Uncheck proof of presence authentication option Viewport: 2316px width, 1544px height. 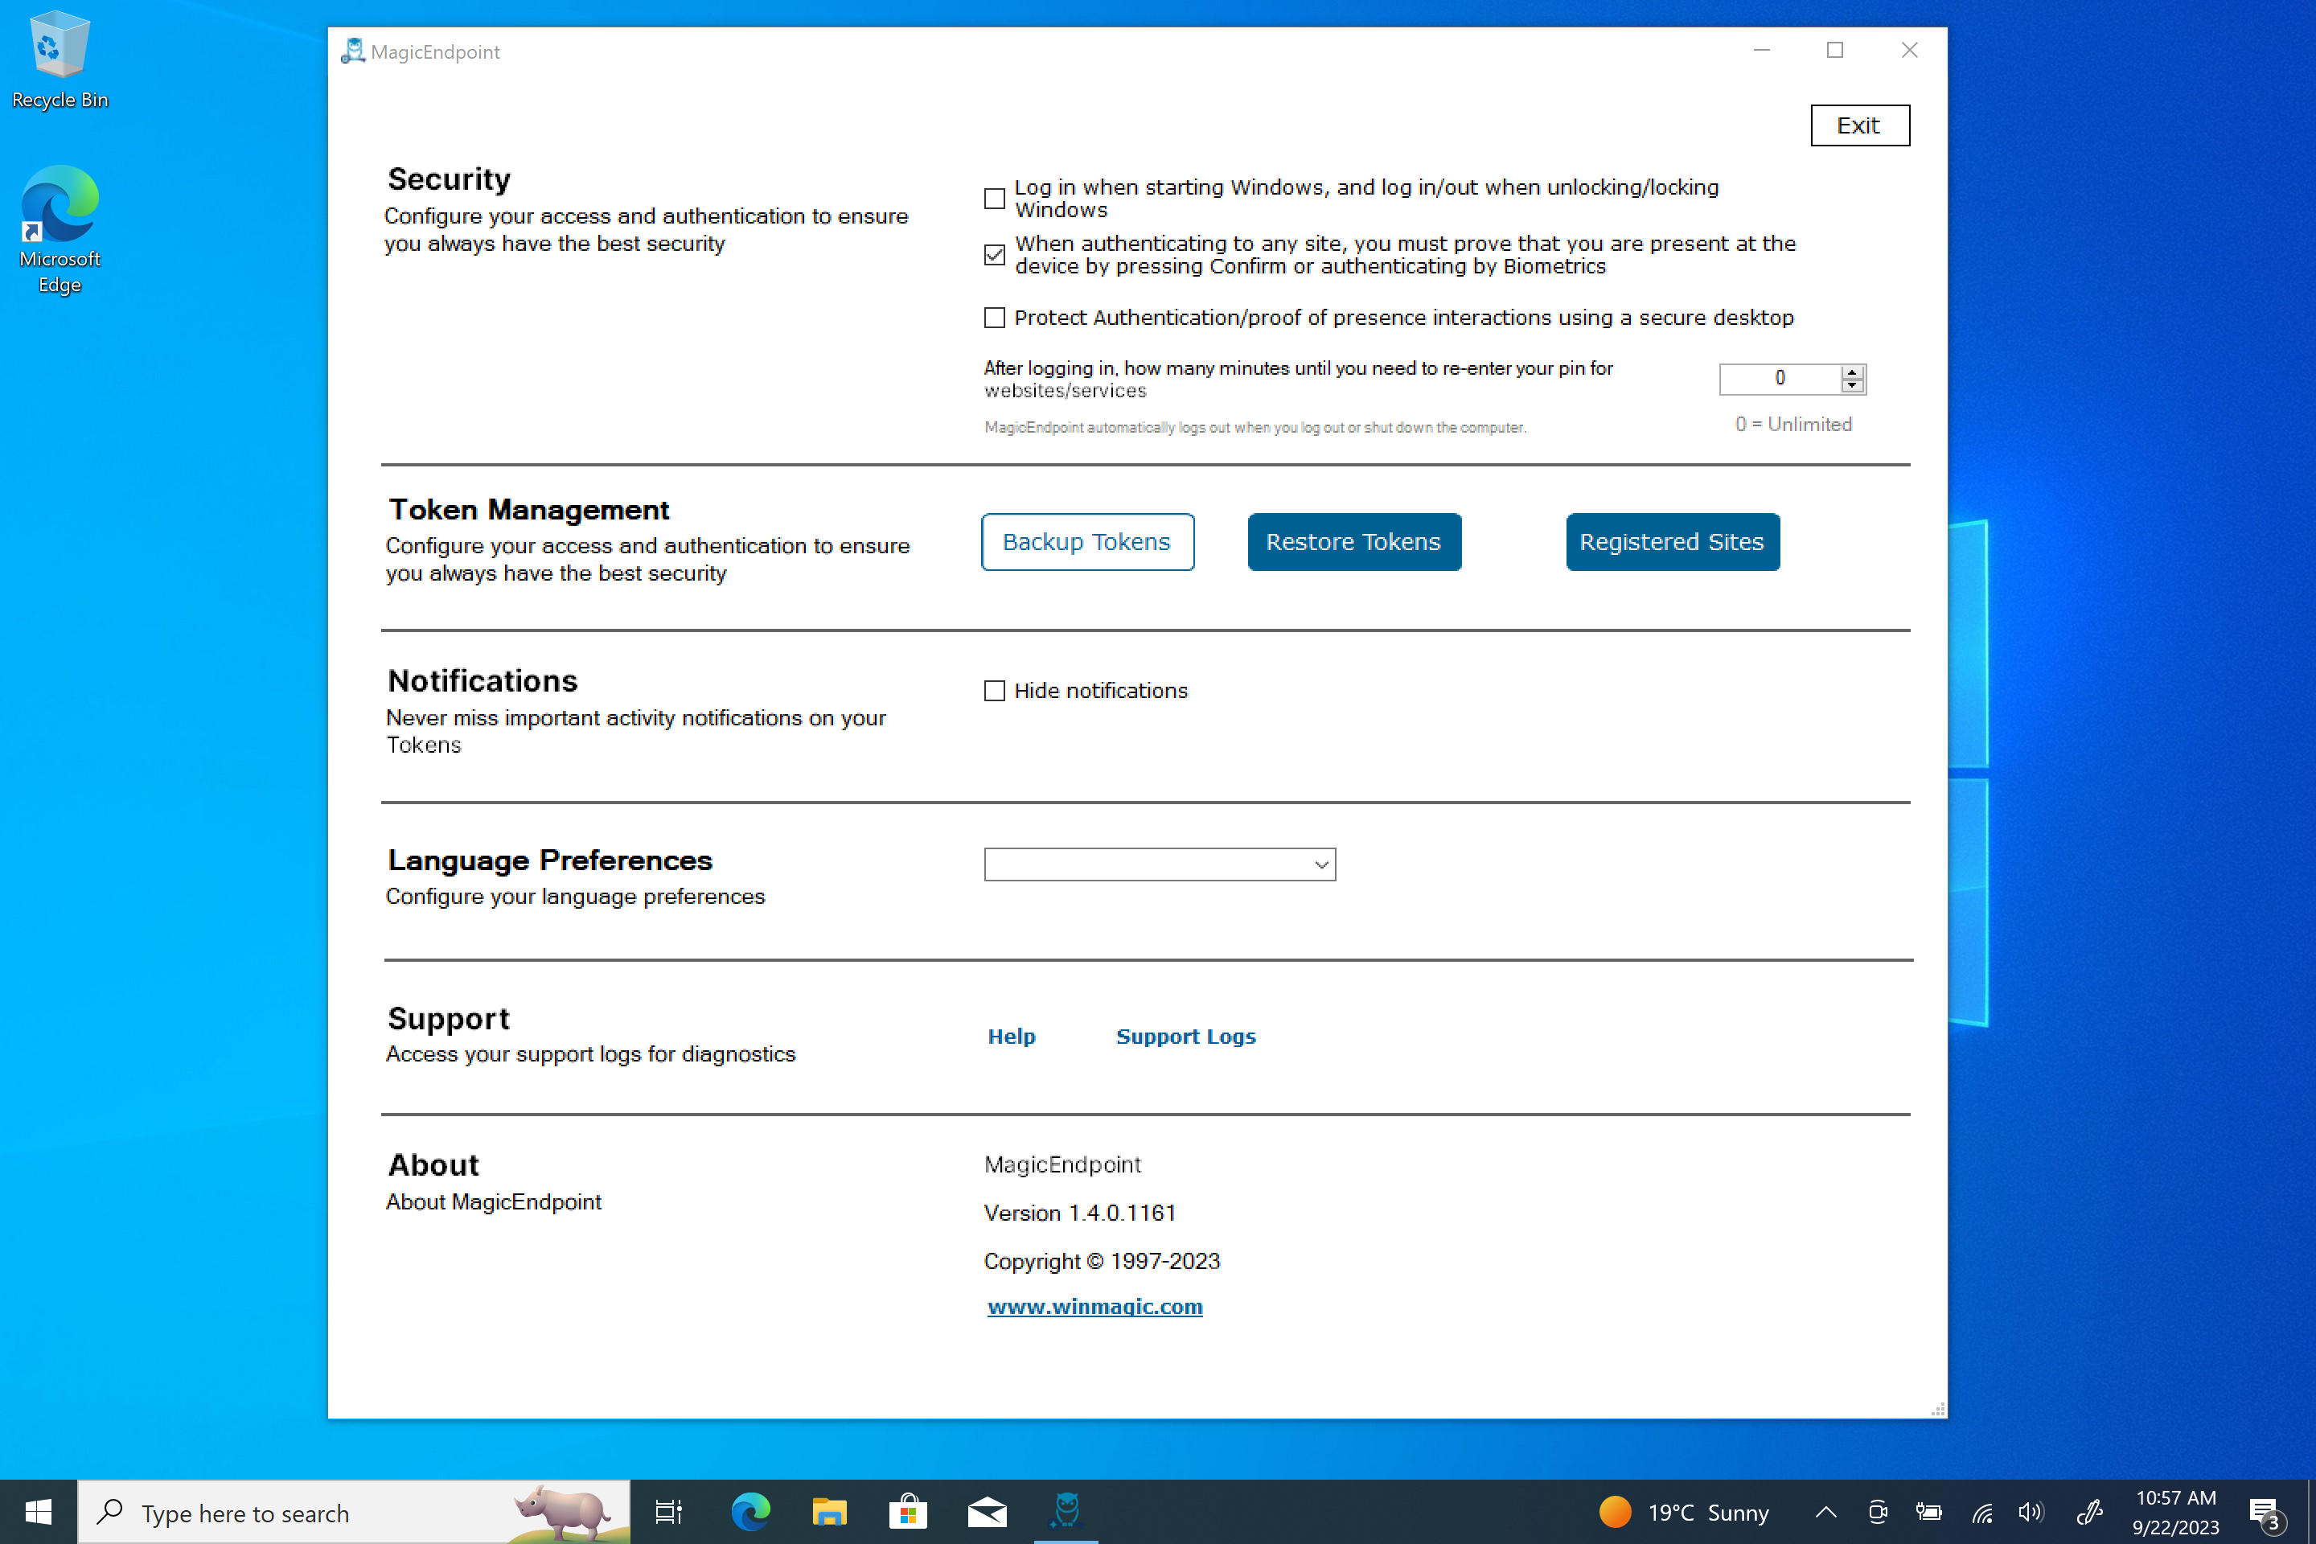(994, 255)
